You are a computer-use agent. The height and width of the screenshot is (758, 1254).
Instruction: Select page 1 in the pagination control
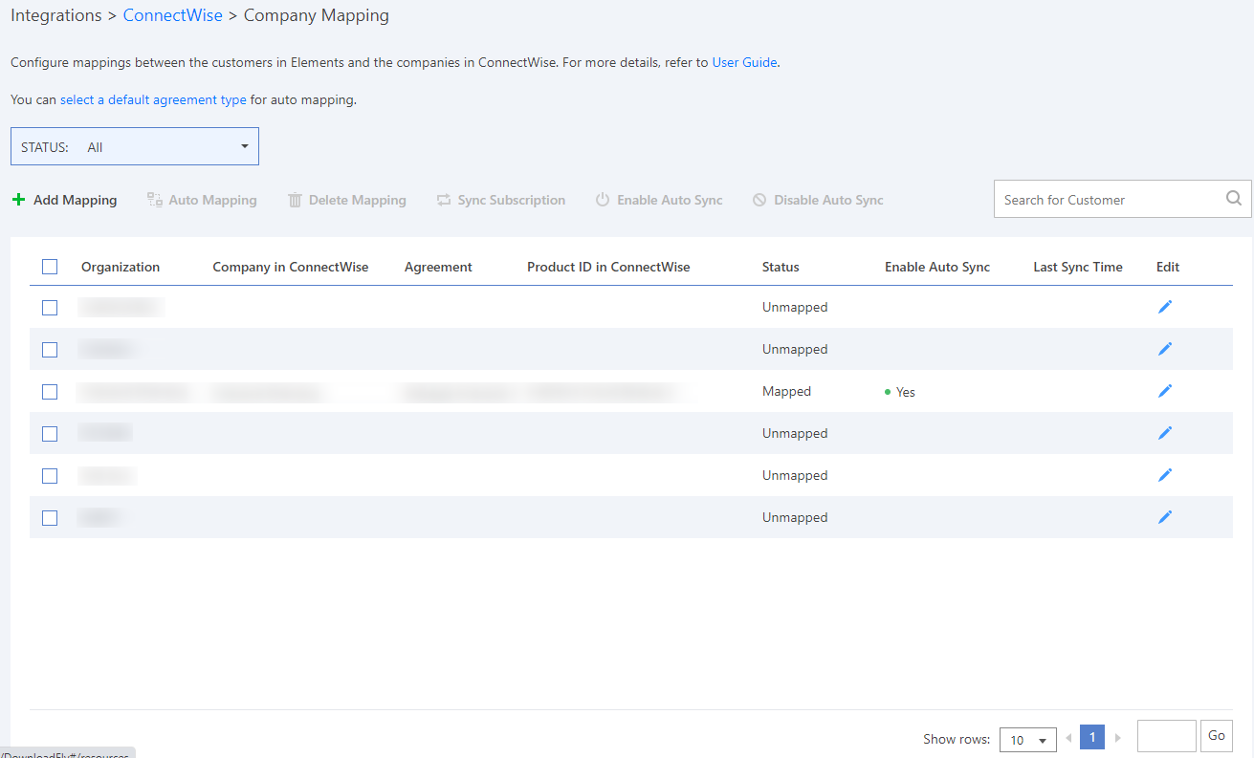(1091, 737)
